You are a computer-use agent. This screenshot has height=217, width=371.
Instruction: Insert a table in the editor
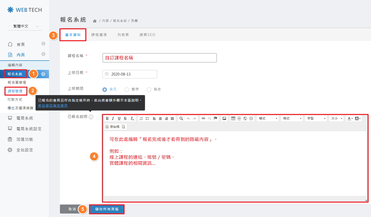[233, 118]
